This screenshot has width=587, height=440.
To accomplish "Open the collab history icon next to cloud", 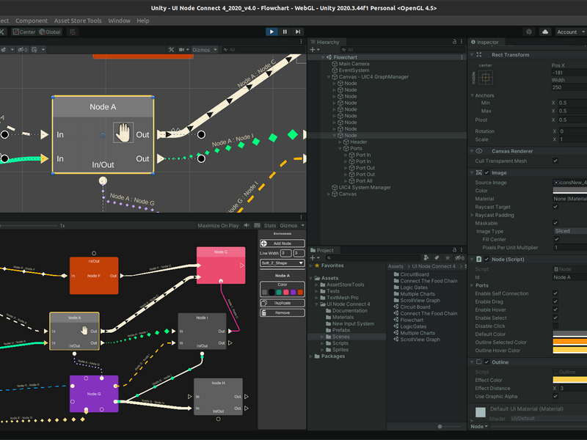I will (529, 32).
